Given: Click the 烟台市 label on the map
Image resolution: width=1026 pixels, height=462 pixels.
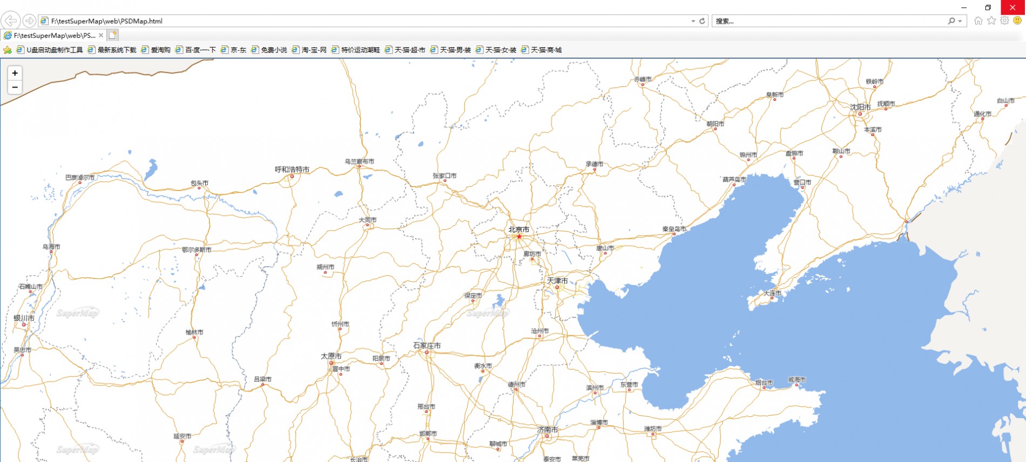Looking at the screenshot, I should coord(764,383).
